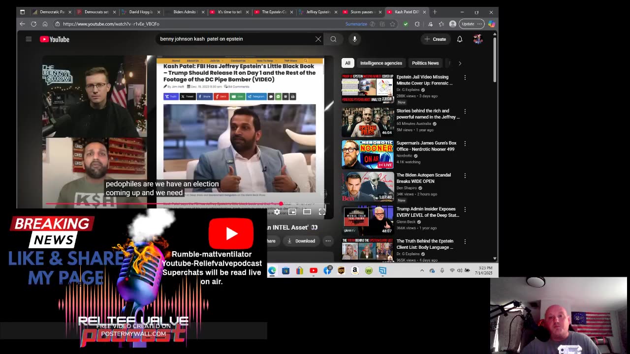Viewport: 630px width, 354px height.
Task: Click the browser address bar URL
Action: pos(111,24)
